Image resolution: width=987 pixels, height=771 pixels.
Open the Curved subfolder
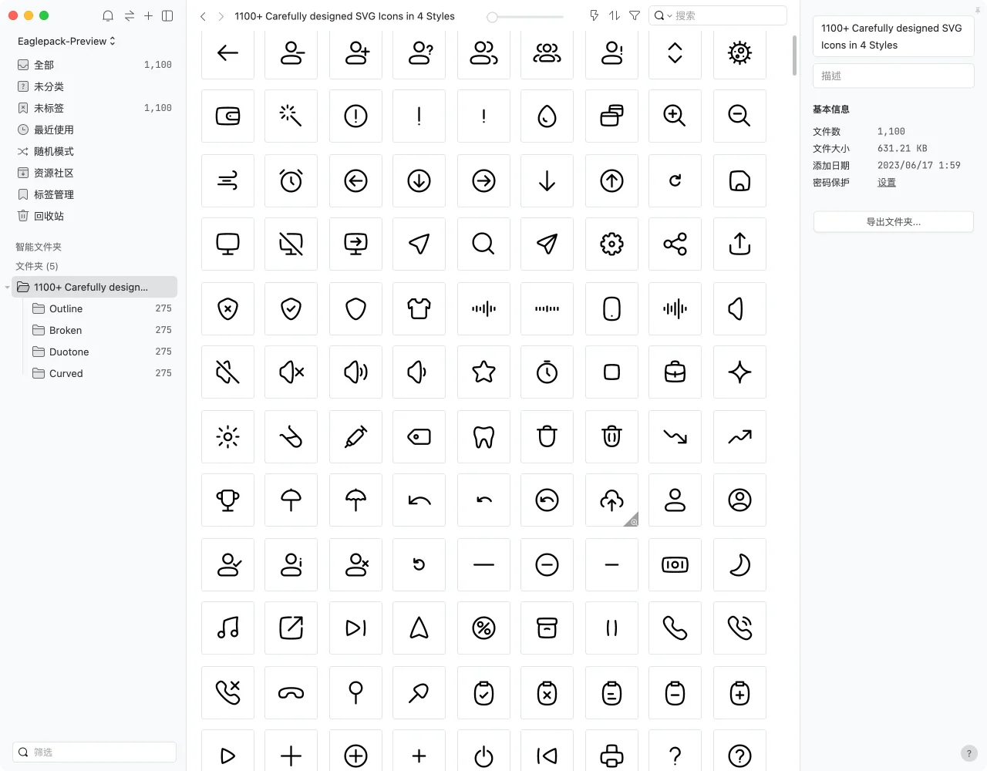102,373
